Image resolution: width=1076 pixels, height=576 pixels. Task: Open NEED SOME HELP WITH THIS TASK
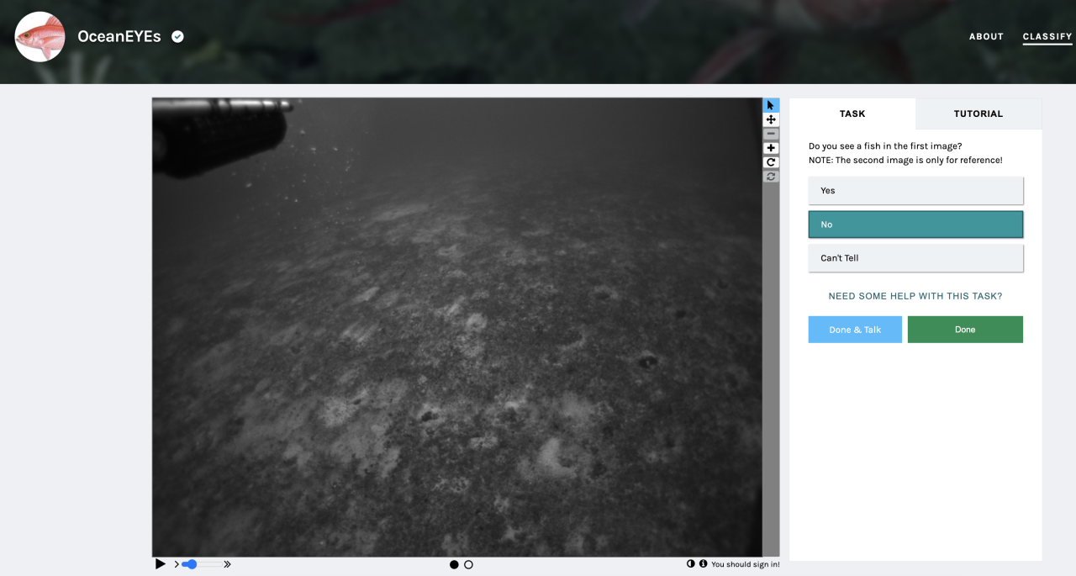click(x=915, y=296)
